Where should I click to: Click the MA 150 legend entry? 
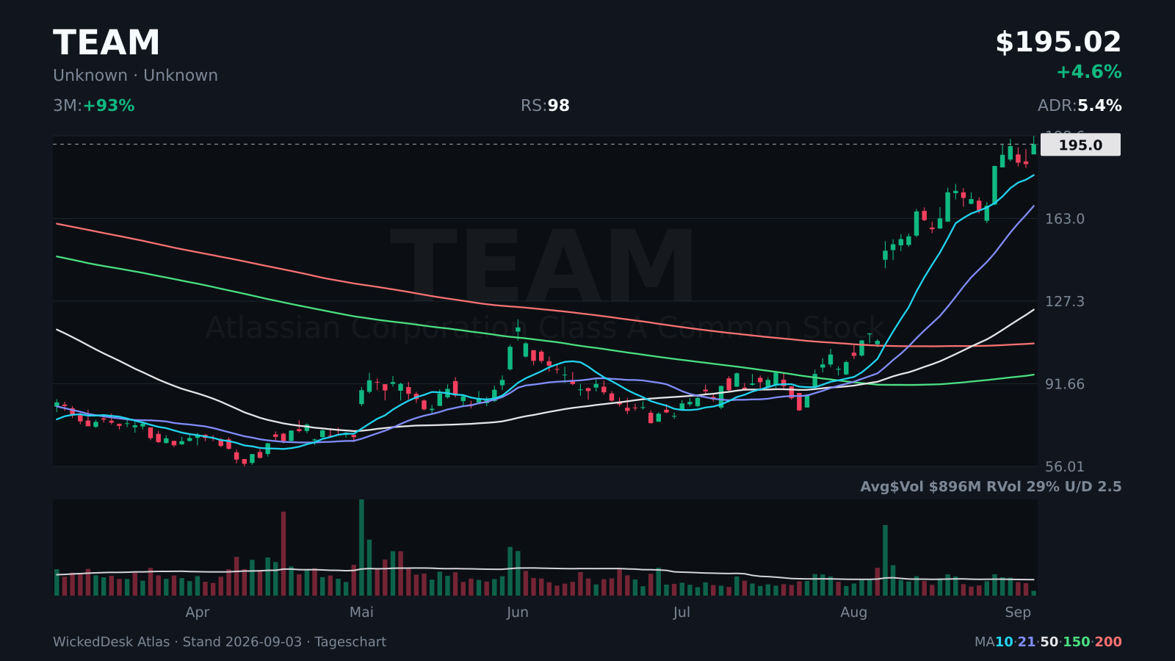pyautogui.click(x=1077, y=642)
